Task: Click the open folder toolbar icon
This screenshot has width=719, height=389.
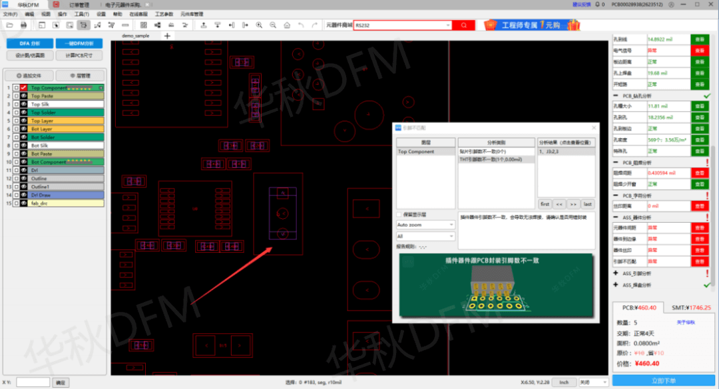Action: click(x=9, y=25)
